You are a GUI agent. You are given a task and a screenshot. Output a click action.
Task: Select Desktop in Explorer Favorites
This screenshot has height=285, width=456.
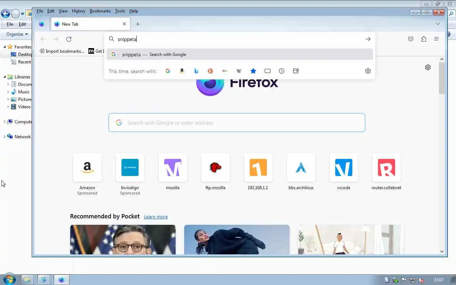pos(21,55)
